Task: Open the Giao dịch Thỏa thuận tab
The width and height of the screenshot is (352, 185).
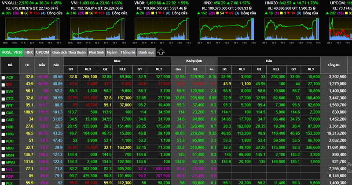Action: [x=69, y=52]
